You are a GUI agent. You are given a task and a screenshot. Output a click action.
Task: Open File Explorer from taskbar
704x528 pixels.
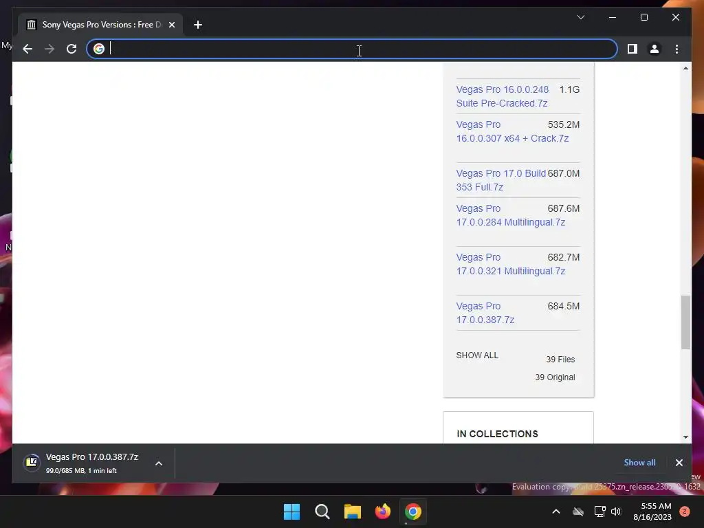(353, 511)
